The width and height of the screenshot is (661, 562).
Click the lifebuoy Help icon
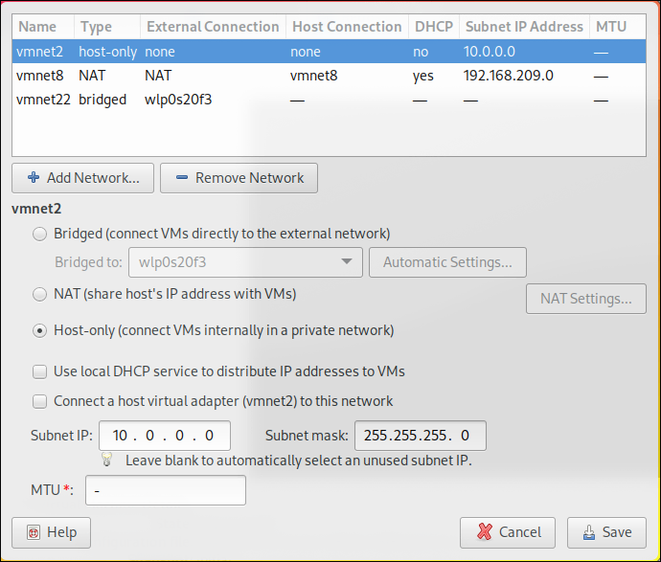coord(33,532)
